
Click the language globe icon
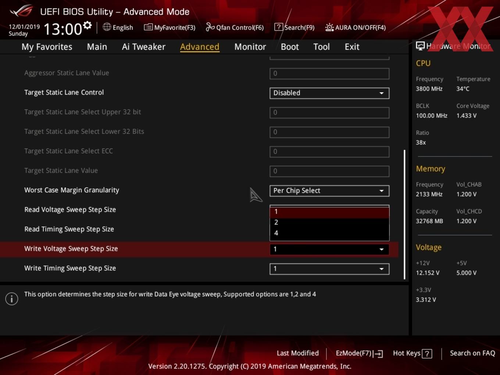point(107,27)
